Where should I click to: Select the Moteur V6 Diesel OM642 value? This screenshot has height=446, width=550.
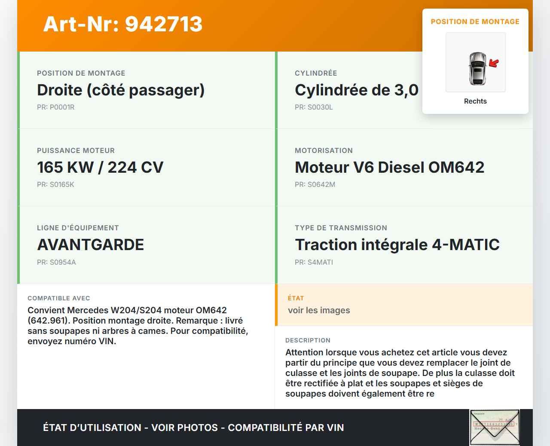pyautogui.click(x=389, y=168)
